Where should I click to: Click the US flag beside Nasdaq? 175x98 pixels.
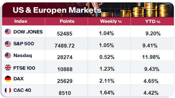8,56
